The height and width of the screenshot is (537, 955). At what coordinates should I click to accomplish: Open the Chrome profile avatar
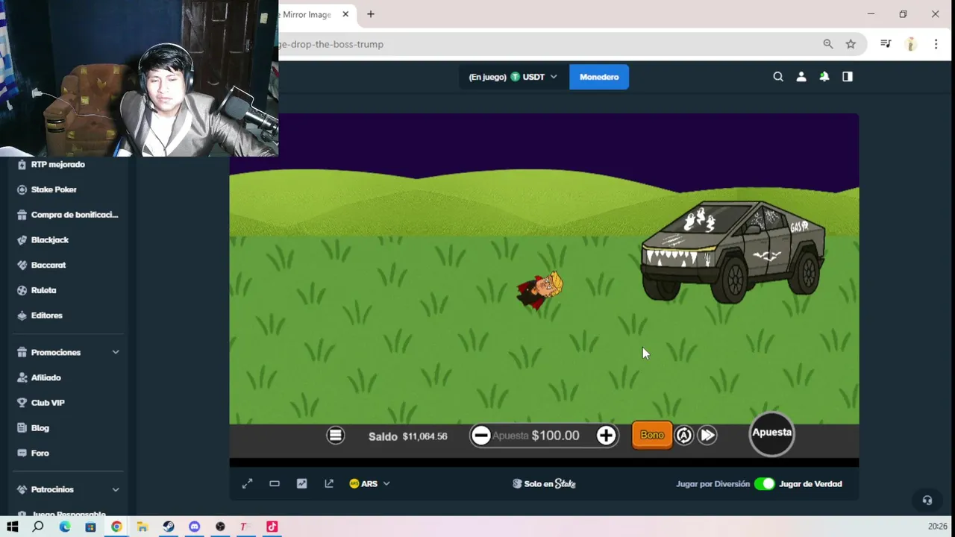pos(911,44)
